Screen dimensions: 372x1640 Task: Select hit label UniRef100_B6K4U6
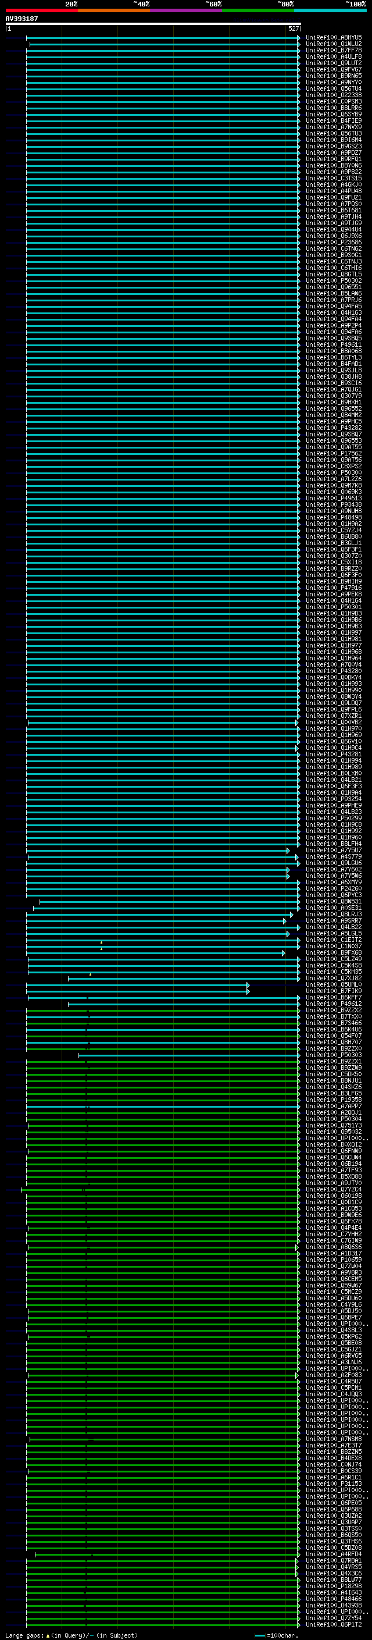point(334,1030)
